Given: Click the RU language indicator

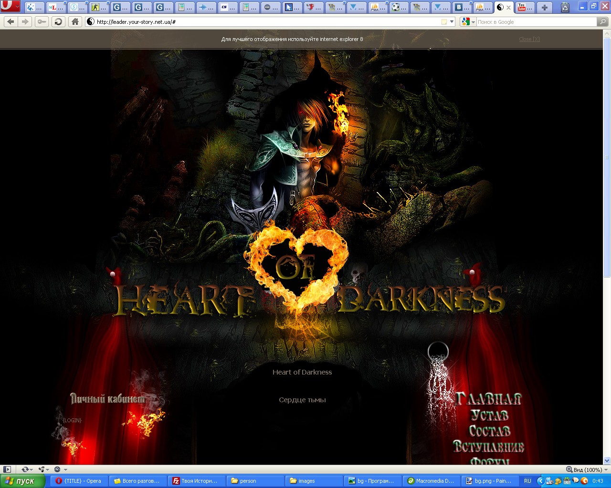Looking at the screenshot, I should point(527,481).
